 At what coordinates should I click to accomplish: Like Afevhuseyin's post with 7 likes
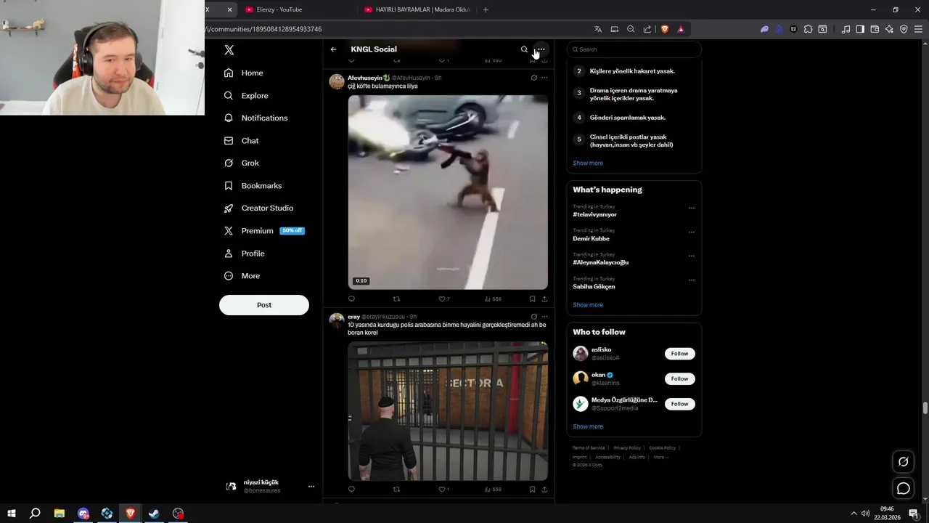point(443,299)
